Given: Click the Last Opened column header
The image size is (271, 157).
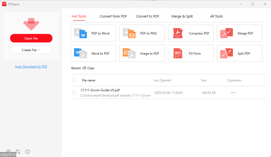Looking at the screenshot, I should coord(162,80).
